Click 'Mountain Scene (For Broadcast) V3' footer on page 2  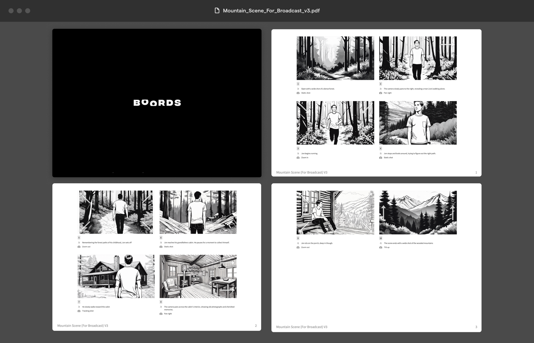click(x=83, y=326)
